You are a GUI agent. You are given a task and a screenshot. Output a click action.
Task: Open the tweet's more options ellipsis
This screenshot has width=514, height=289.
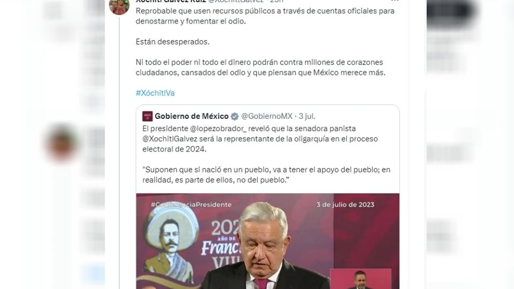pyautogui.click(x=395, y=1)
